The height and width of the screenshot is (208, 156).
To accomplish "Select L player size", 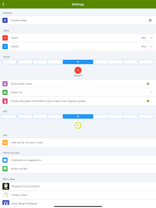I will pos(108,62).
